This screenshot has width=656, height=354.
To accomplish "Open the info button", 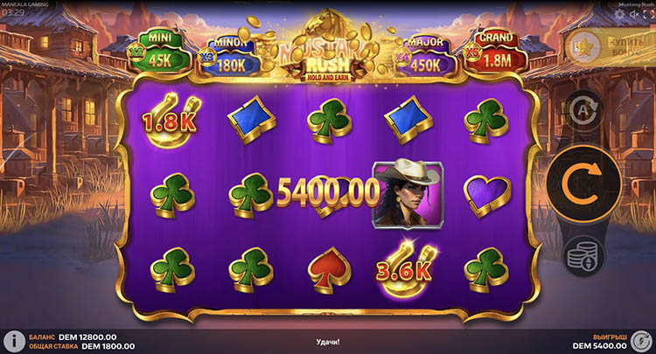I will (14, 342).
